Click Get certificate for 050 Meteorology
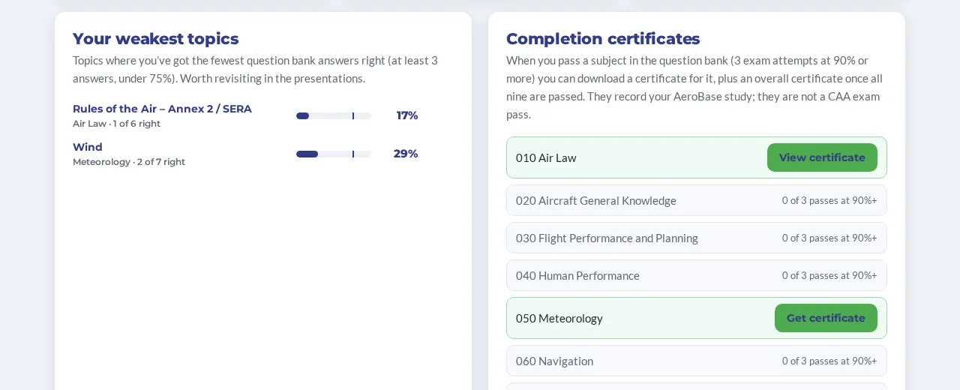The image size is (960, 390). tap(826, 318)
